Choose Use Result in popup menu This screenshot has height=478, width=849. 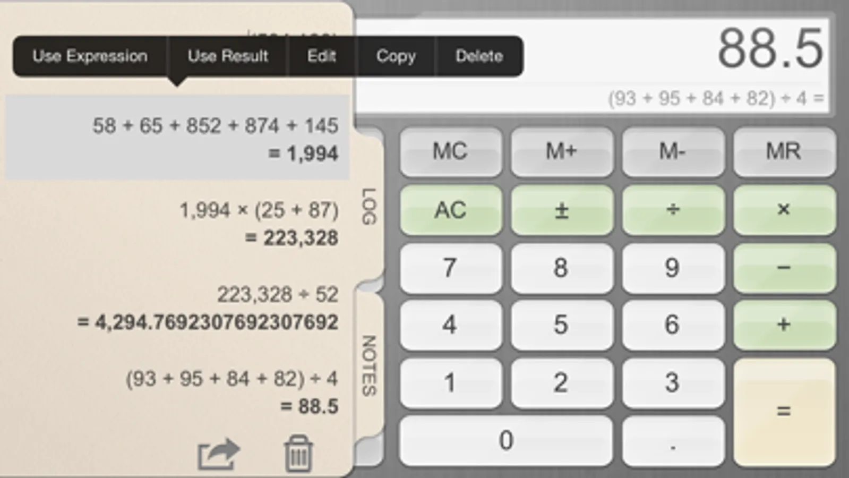[228, 56]
